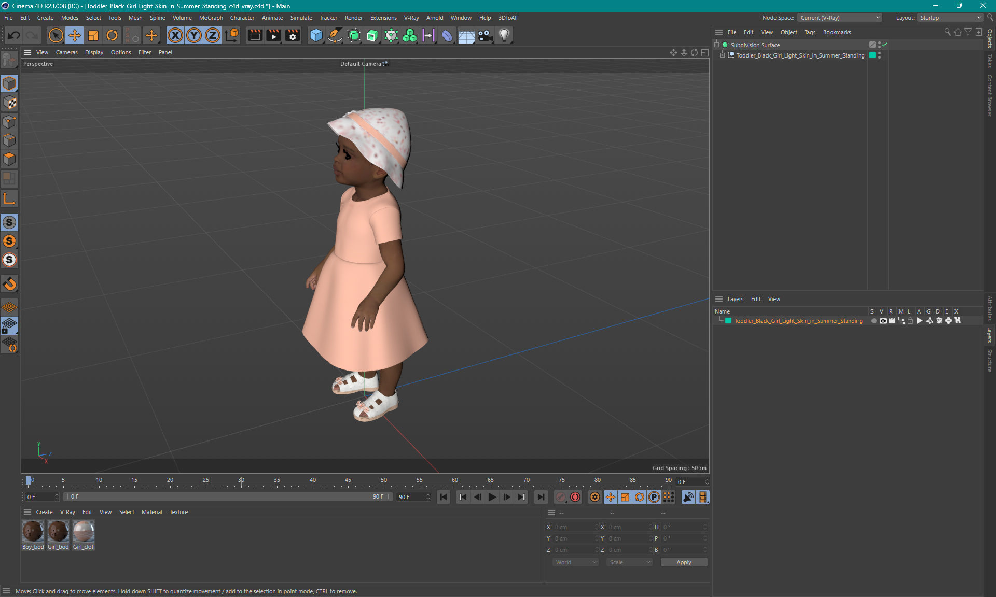Open Layers panel hamburger menu
This screenshot has height=597, width=996.
719,299
